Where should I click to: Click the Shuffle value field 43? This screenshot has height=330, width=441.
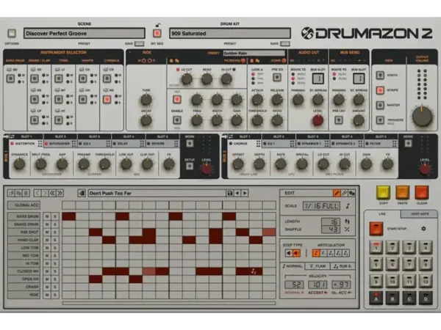[331, 230]
